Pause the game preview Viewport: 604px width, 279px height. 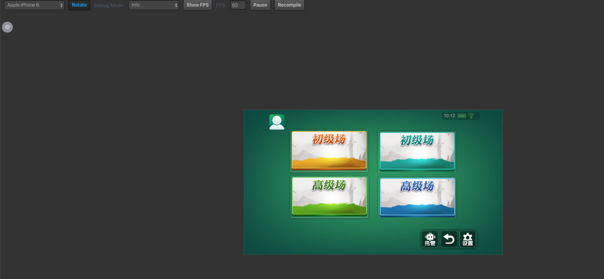tap(260, 5)
